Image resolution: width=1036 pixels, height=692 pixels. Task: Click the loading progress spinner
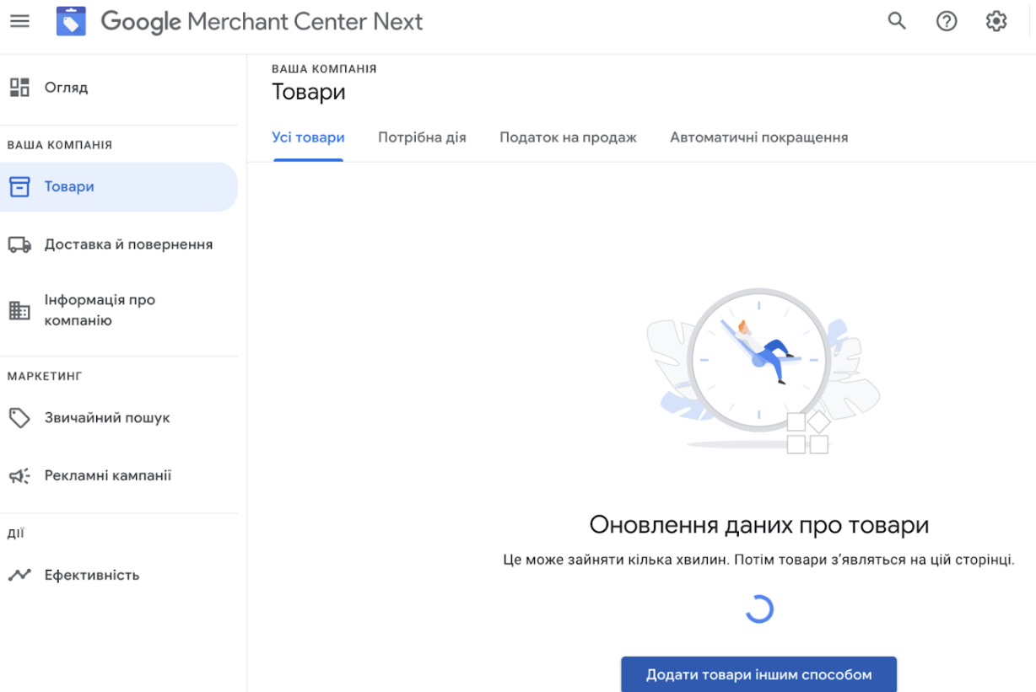[x=758, y=607]
